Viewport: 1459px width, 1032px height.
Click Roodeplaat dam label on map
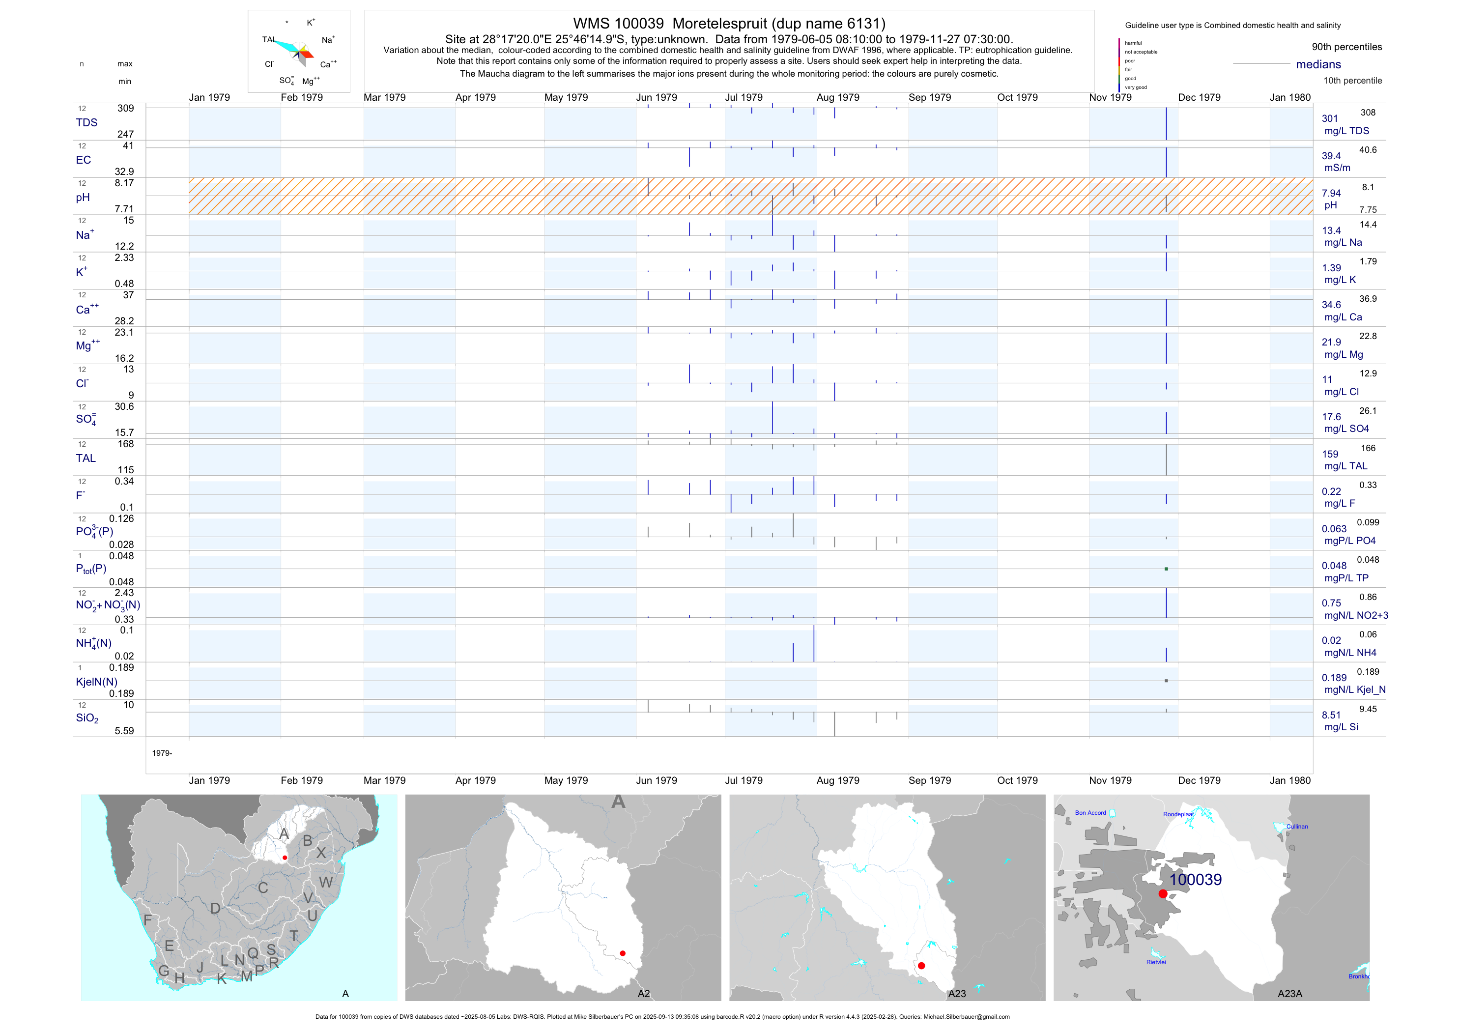tap(1178, 814)
